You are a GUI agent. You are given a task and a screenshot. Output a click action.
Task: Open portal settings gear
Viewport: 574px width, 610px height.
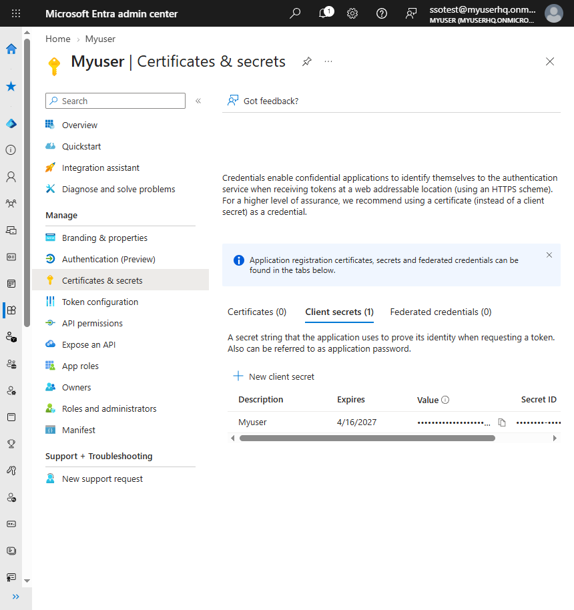pyautogui.click(x=352, y=13)
